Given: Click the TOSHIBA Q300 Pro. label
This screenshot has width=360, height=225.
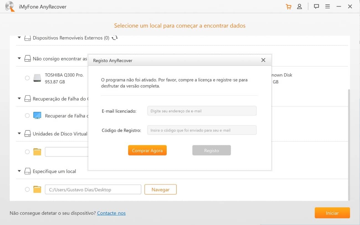Looking at the screenshot, I should (64, 75).
